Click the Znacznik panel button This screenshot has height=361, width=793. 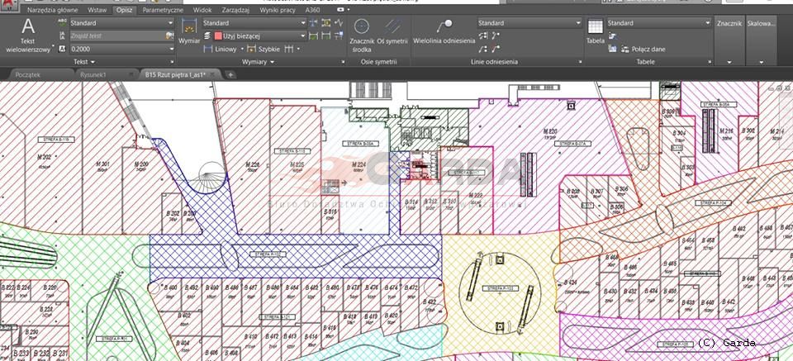click(x=729, y=23)
